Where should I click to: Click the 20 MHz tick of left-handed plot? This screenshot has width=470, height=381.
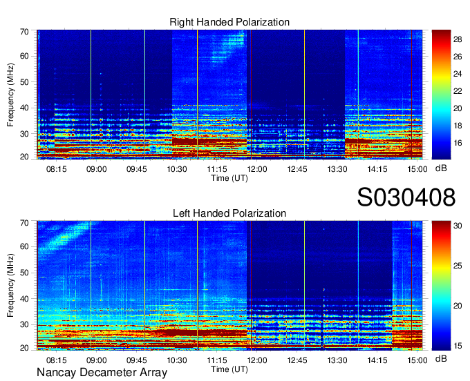pyautogui.click(x=25, y=348)
